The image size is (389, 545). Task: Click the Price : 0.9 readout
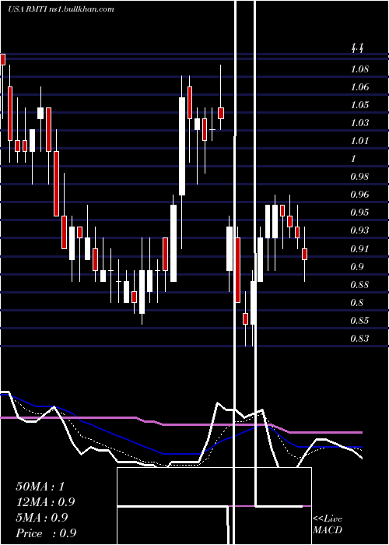pos(46,533)
